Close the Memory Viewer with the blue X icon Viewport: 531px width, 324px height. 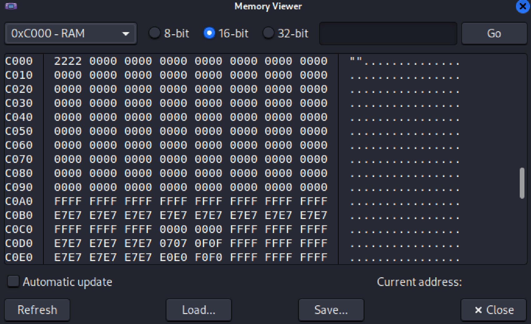(x=522, y=7)
